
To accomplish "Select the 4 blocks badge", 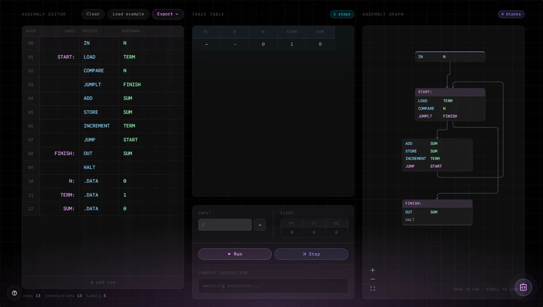I will 511,14.
